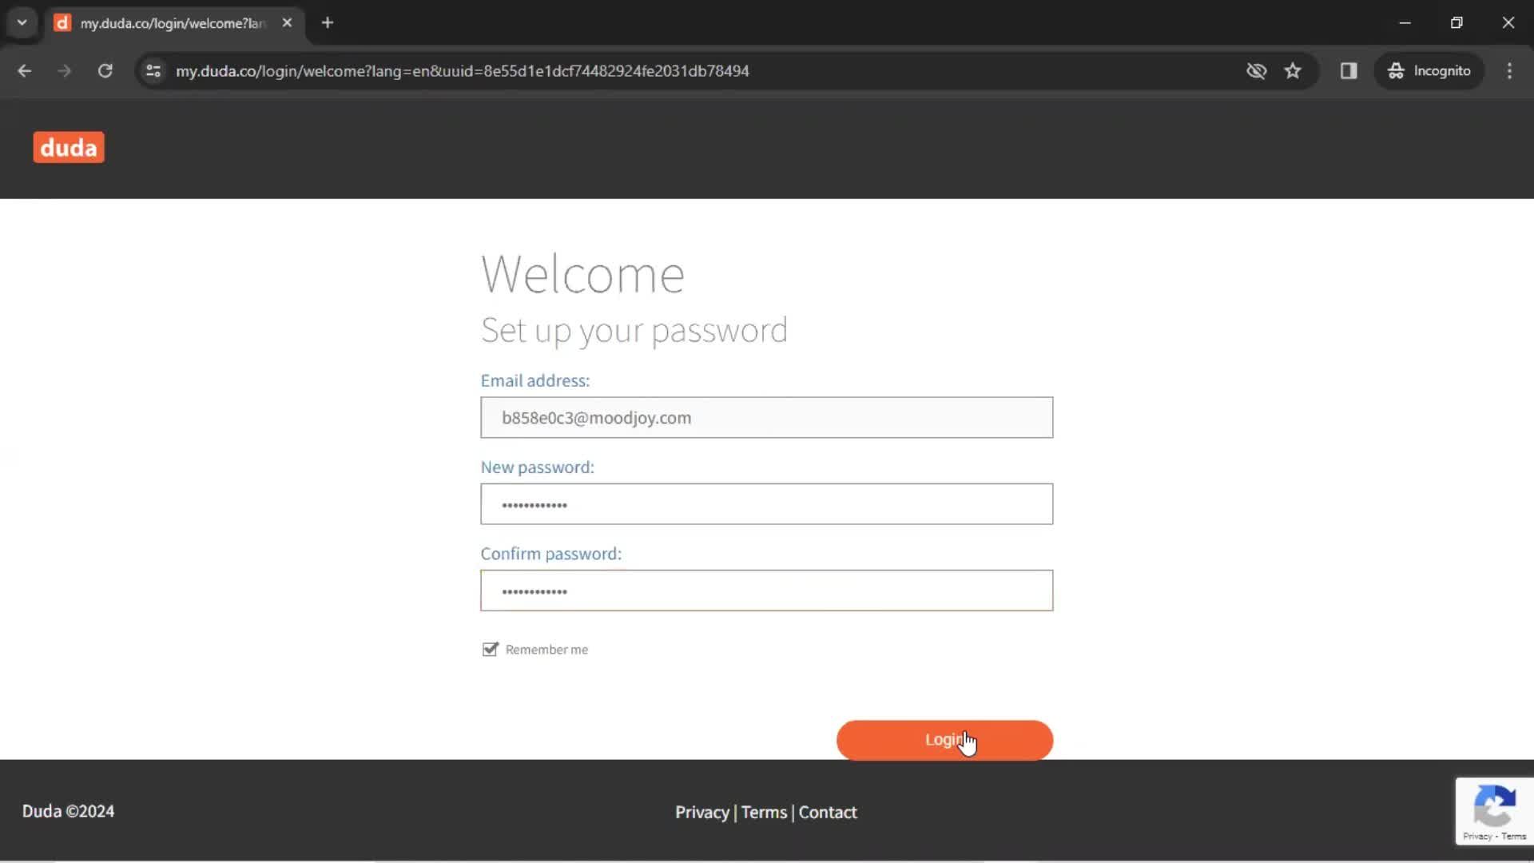
Task: Click the Email address field
Action: [x=766, y=417]
